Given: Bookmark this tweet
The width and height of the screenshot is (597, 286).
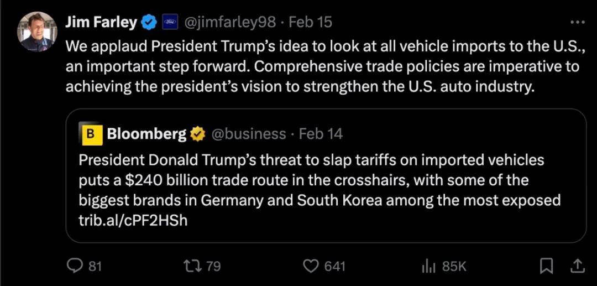Looking at the screenshot, I should tap(546, 266).
